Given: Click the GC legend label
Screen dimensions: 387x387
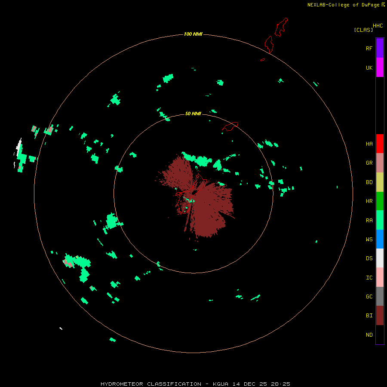Looking at the screenshot, I should point(369,297).
